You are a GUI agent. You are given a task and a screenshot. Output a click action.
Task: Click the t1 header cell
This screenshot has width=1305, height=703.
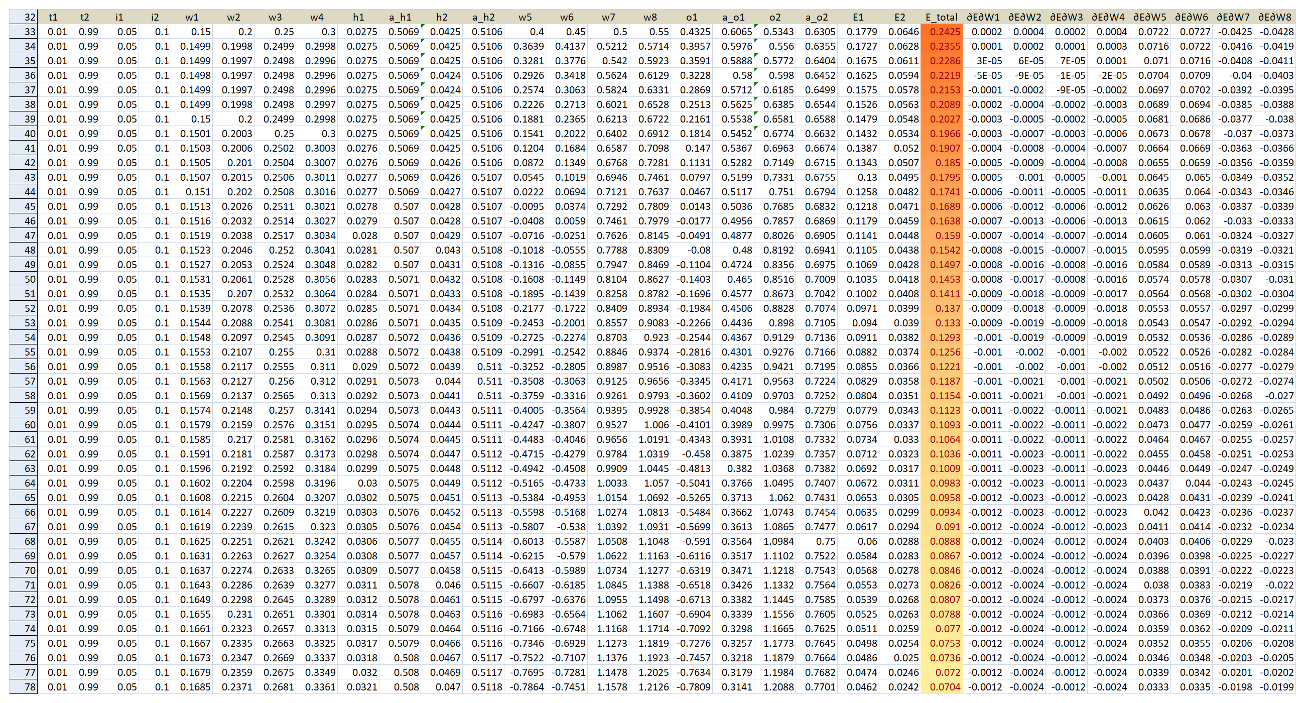point(53,17)
